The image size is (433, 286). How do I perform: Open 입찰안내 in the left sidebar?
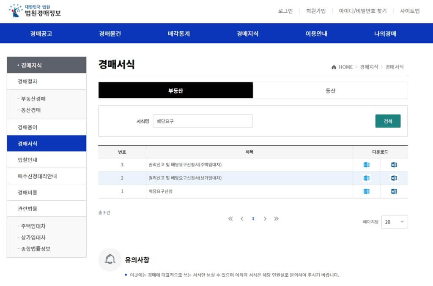click(27, 160)
